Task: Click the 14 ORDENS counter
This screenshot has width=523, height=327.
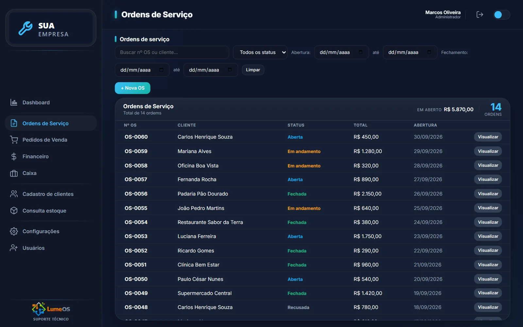Action: (x=493, y=109)
